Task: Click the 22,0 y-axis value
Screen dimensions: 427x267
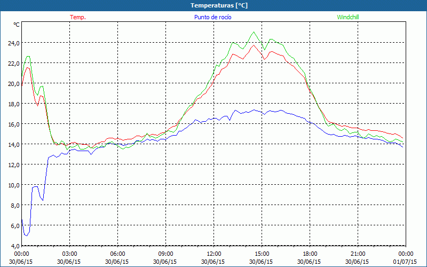Action: coord(14,63)
